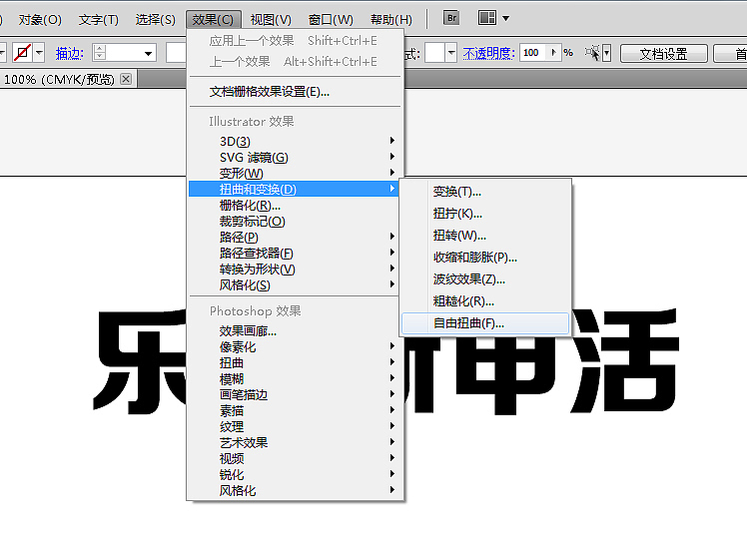Choose 栅格化(R)... effect

(x=294, y=206)
